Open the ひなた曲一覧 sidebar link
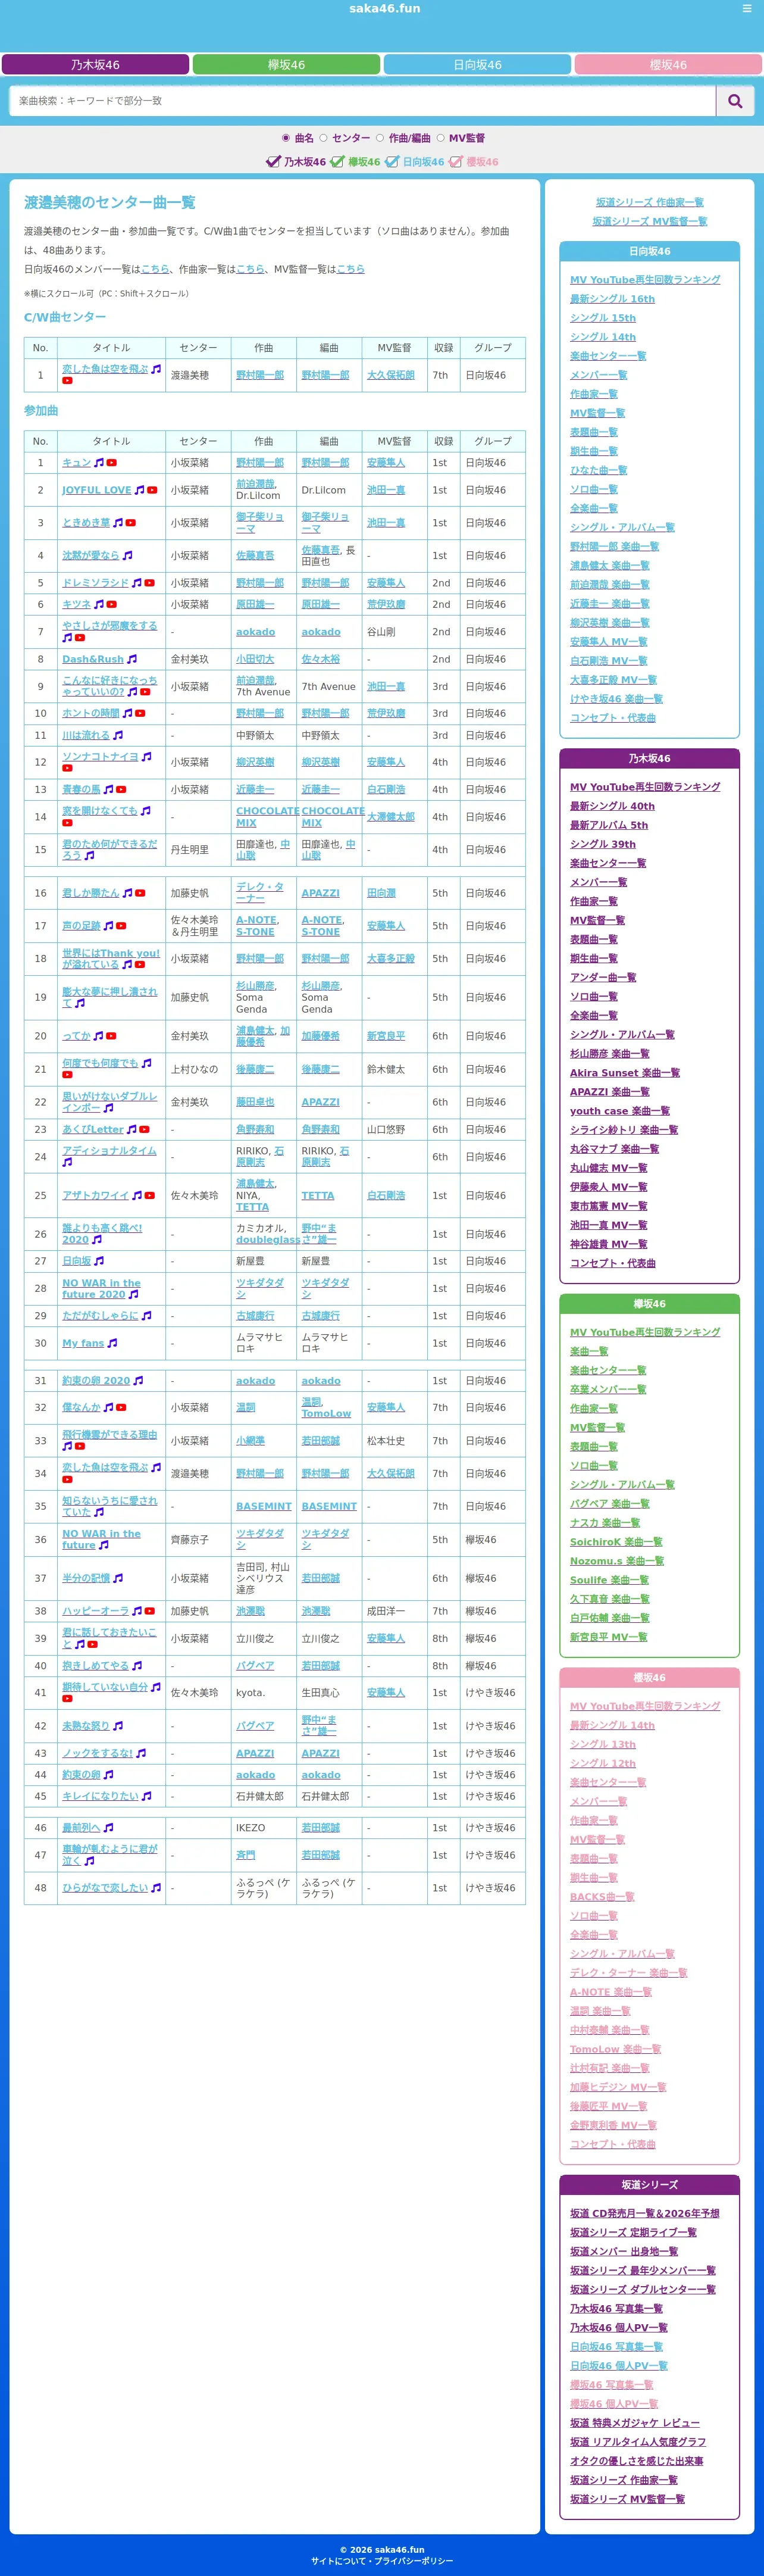Image resolution: width=764 pixels, height=2576 pixels. click(x=599, y=470)
